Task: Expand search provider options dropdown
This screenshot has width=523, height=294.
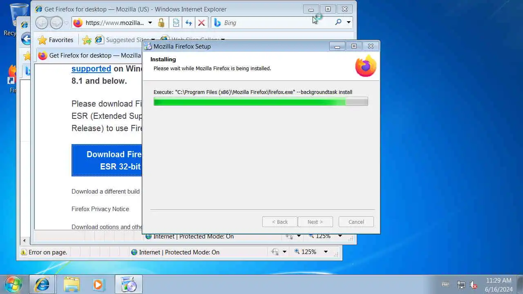Action: (x=349, y=22)
